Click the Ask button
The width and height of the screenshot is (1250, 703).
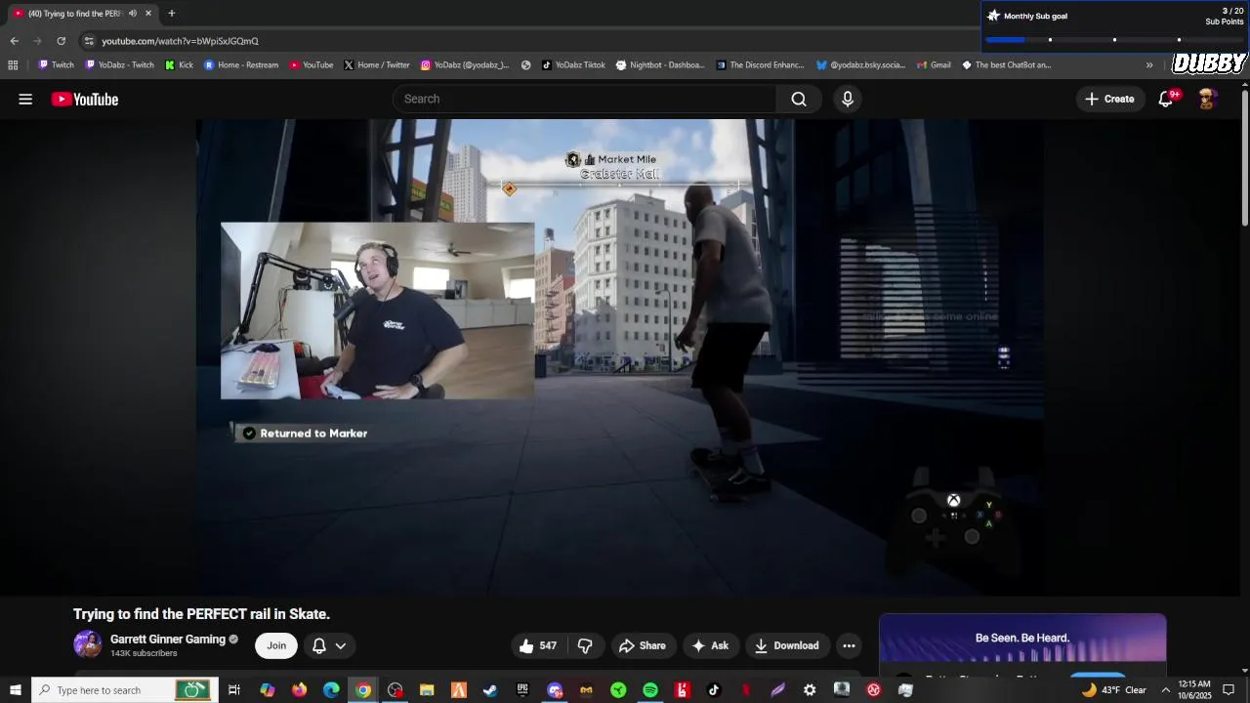(x=711, y=645)
